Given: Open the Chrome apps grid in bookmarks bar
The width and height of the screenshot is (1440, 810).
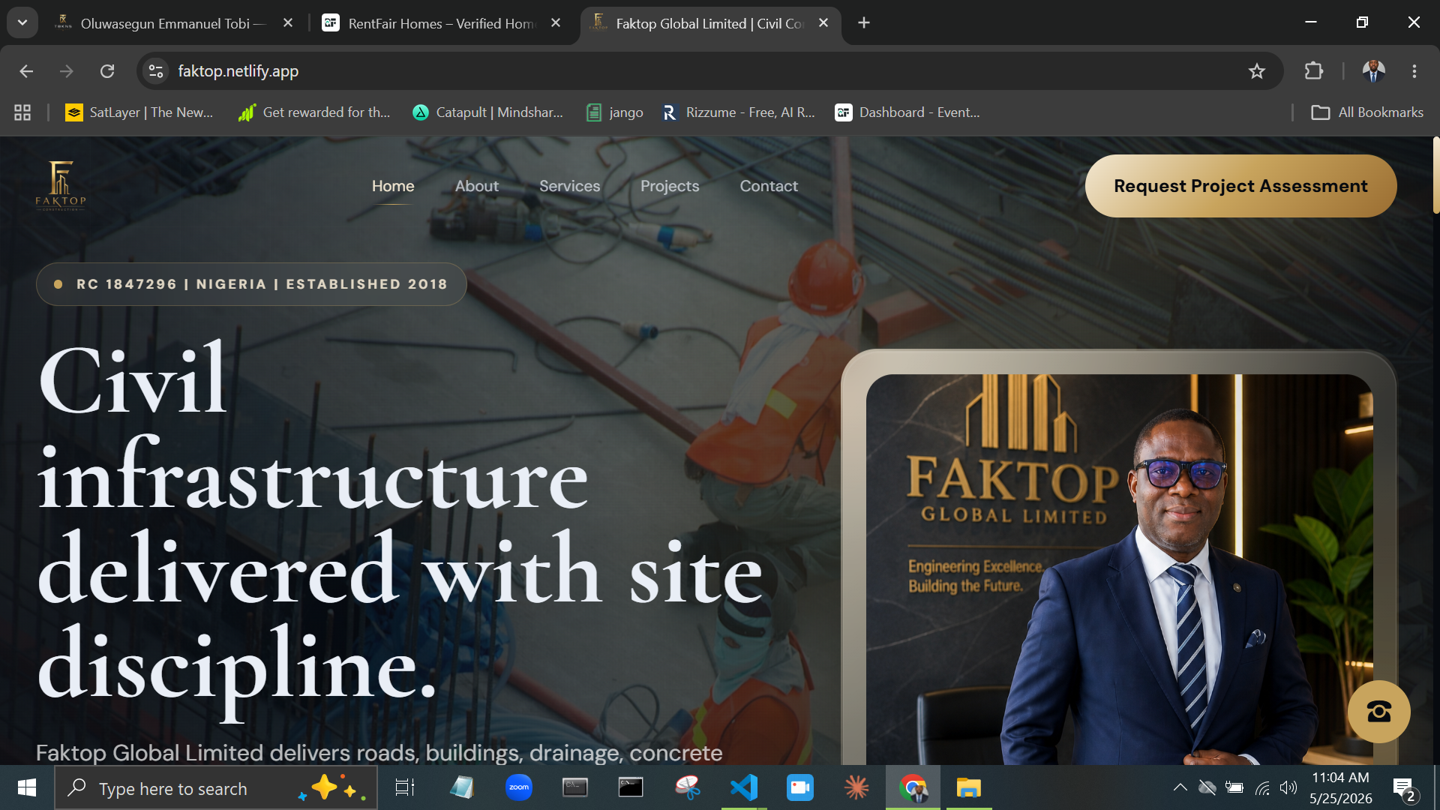Looking at the screenshot, I should (x=22, y=112).
